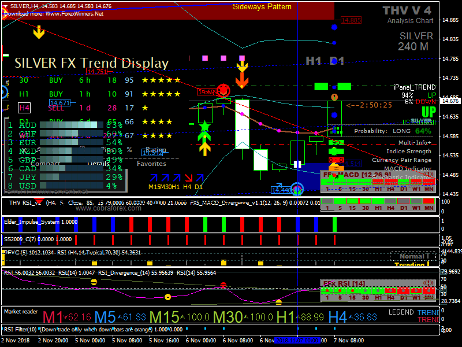This screenshot has height=347, width=462.
Task: Click the alert icon in the FFx MACD panel
Action: (428, 174)
